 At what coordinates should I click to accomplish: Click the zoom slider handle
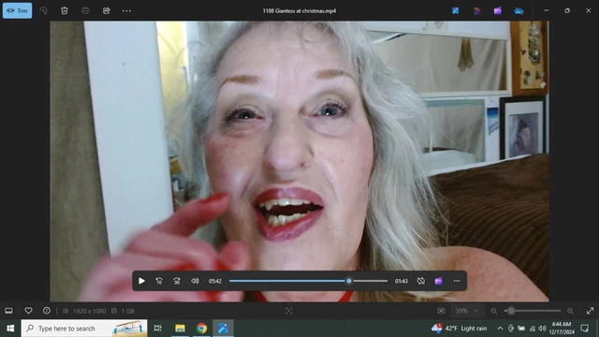(x=511, y=311)
